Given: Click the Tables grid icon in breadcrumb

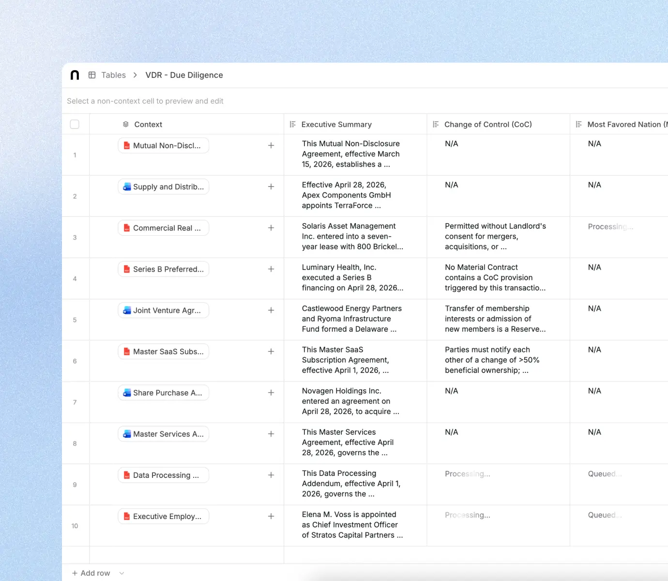Looking at the screenshot, I should tap(92, 75).
